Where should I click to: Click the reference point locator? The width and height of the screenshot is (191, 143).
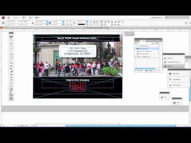(x=3, y=23)
